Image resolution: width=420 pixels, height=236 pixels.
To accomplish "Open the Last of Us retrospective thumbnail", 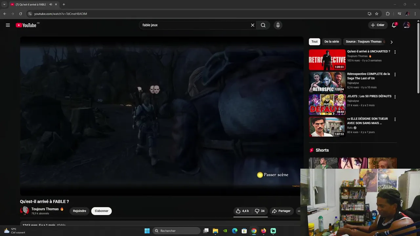I will point(327,82).
